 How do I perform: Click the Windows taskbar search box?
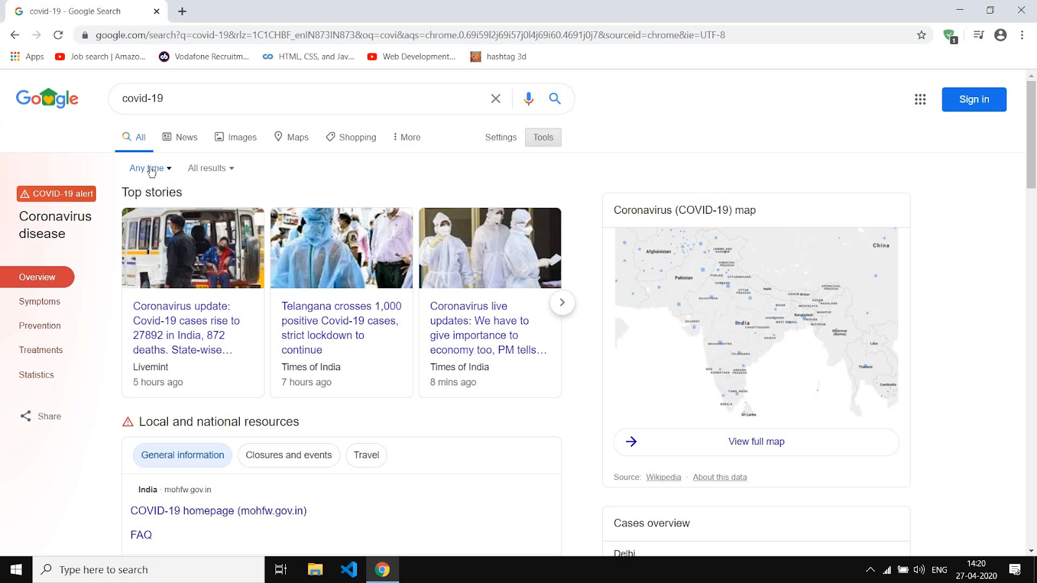148,569
